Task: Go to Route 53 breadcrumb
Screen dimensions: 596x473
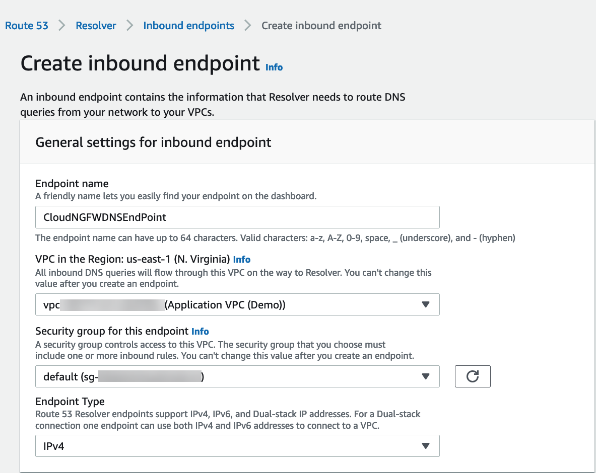Action: [x=27, y=26]
